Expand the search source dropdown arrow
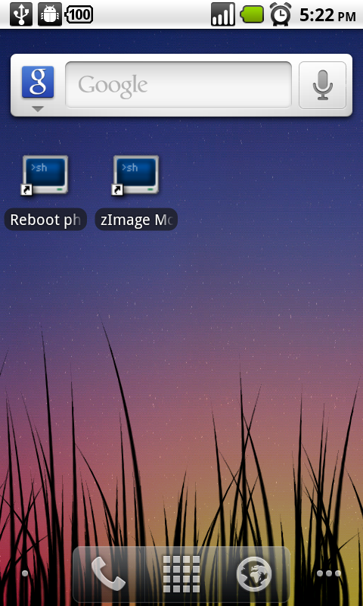The height and width of the screenshot is (606, 363). pyautogui.click(x=37, y=109)
